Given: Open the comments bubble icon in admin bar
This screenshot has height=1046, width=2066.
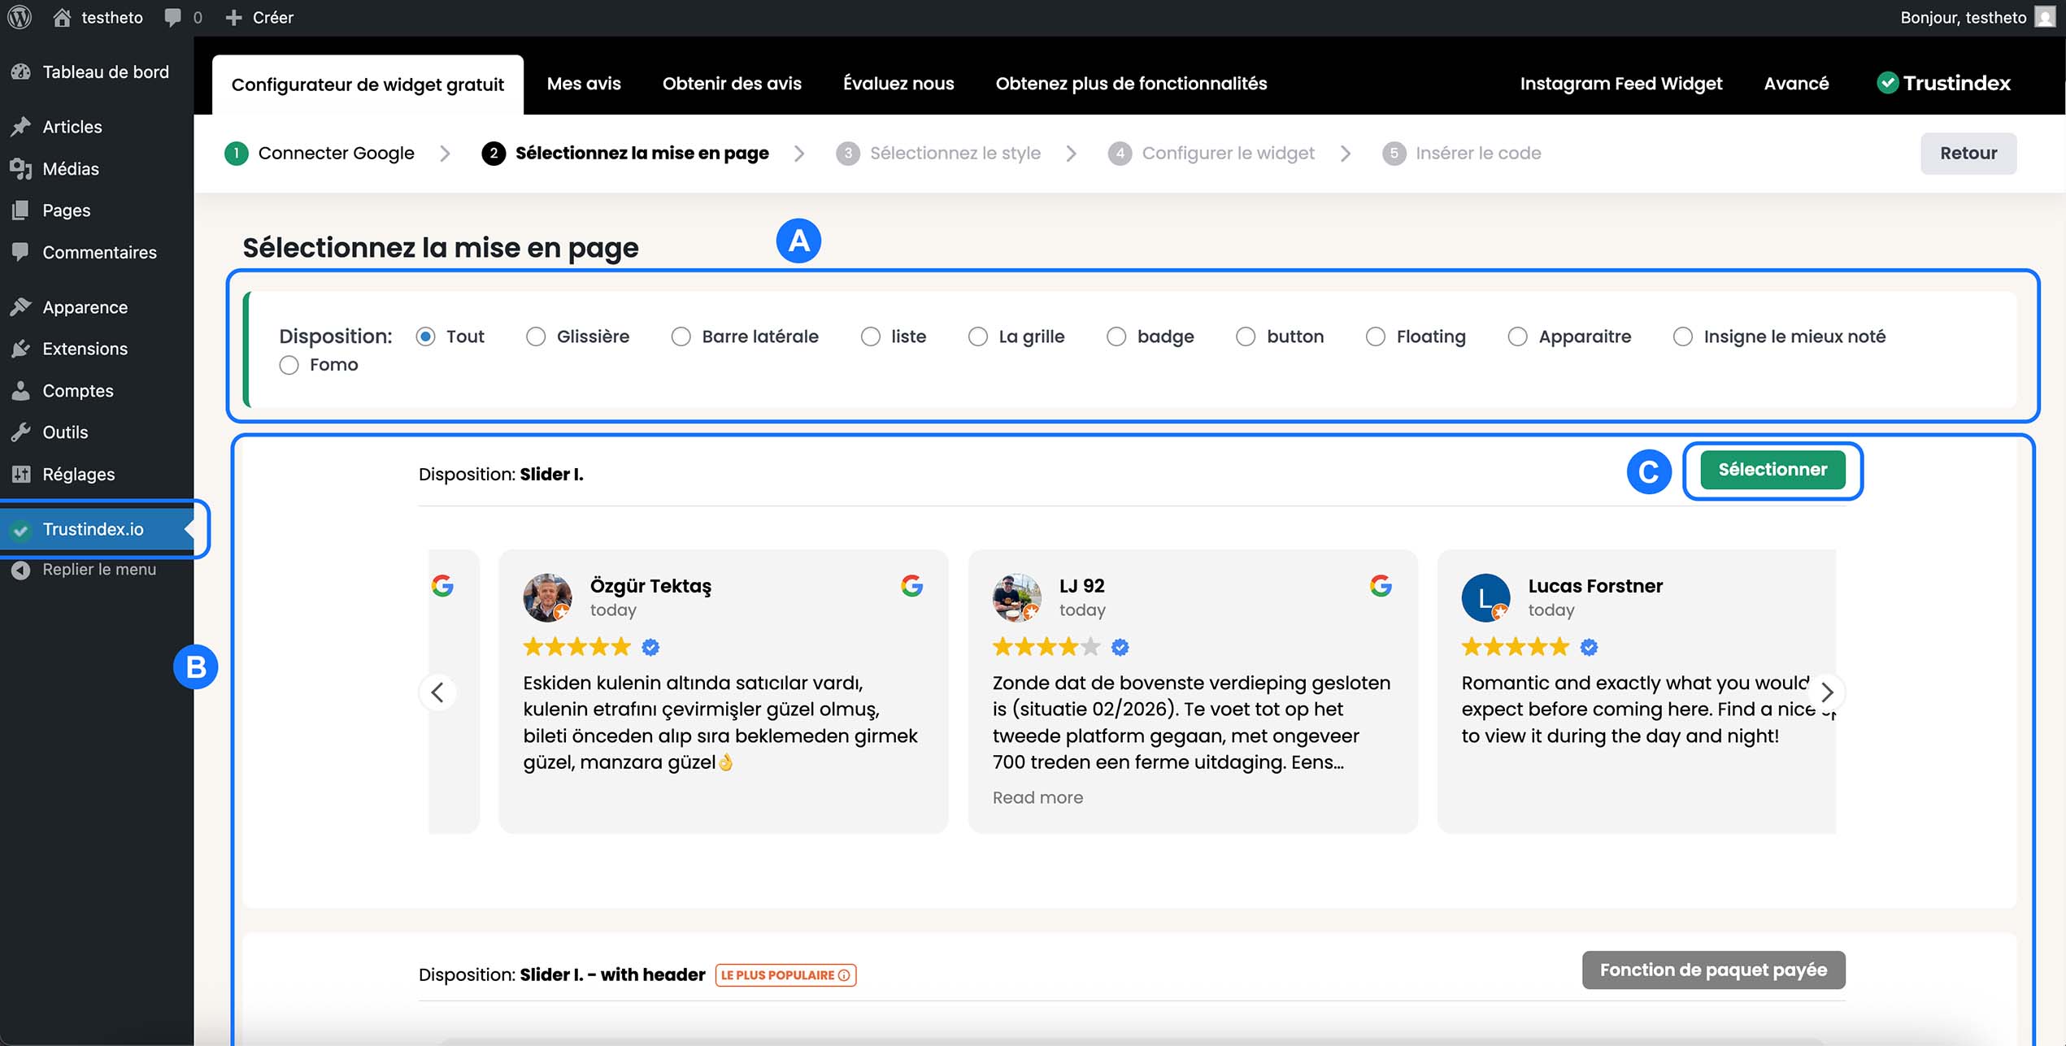Looking at the screenshot, I should (172, 17).
